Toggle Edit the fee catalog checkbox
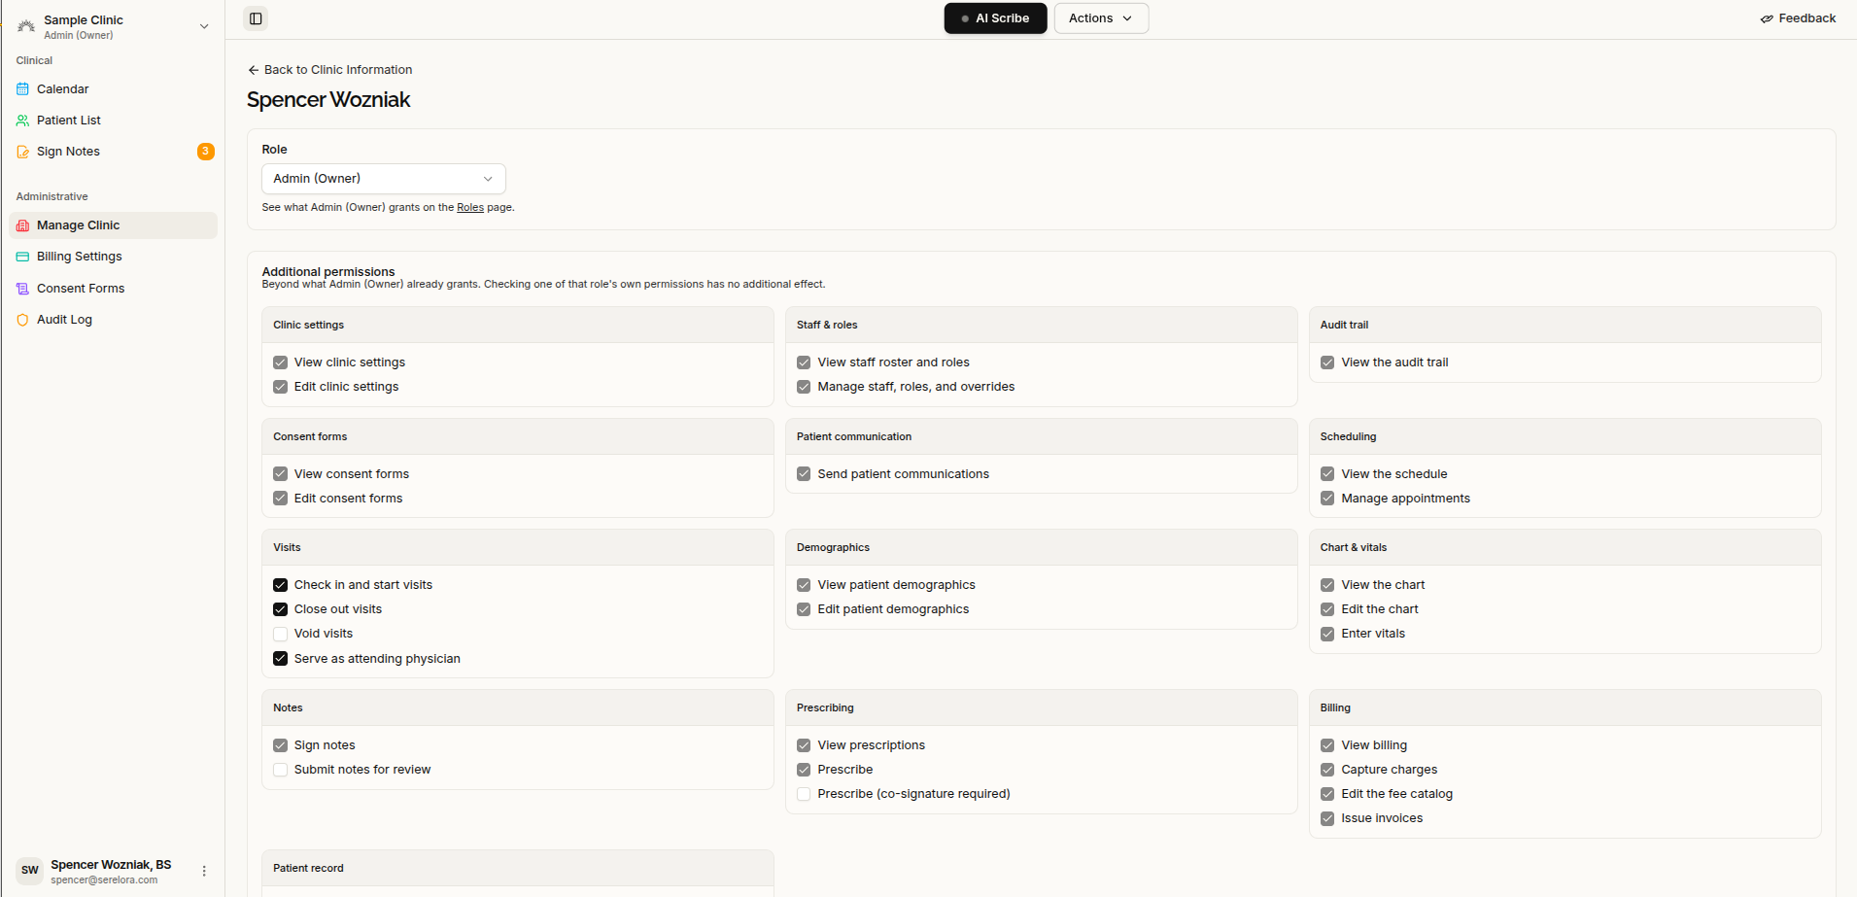The height and width of the screenshot is (897, 1857). click(1327, 794)
